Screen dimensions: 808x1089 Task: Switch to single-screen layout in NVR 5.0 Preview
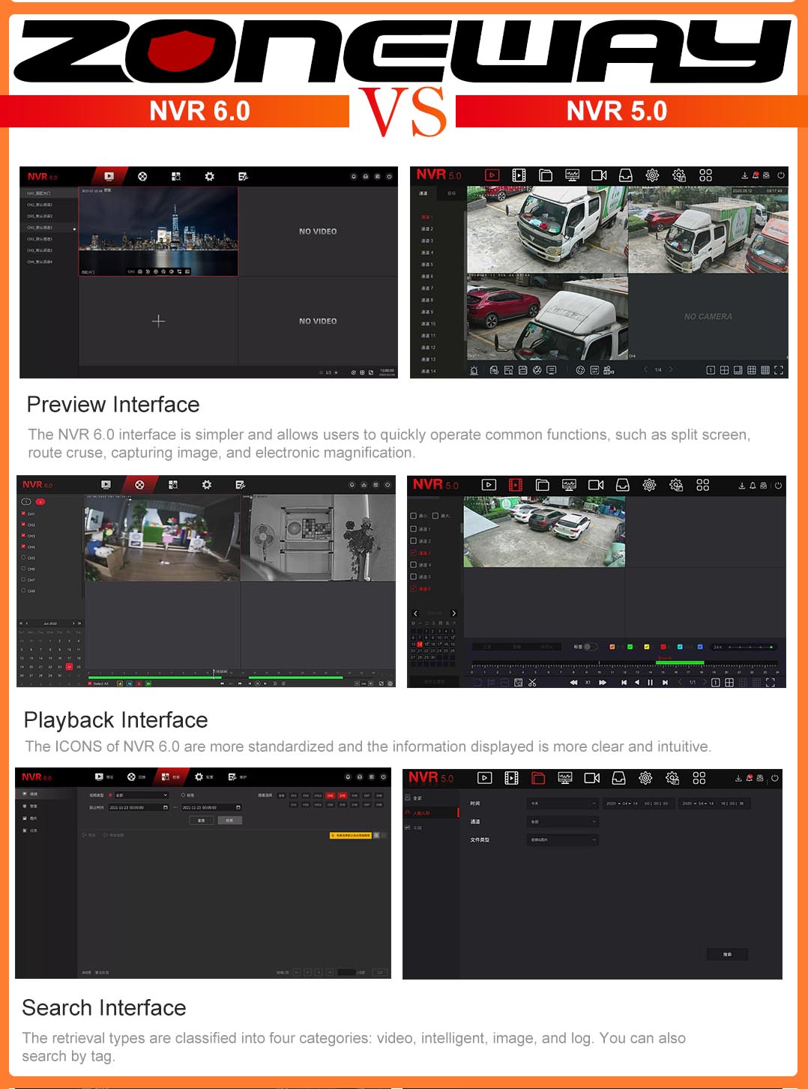coord(711,370)
